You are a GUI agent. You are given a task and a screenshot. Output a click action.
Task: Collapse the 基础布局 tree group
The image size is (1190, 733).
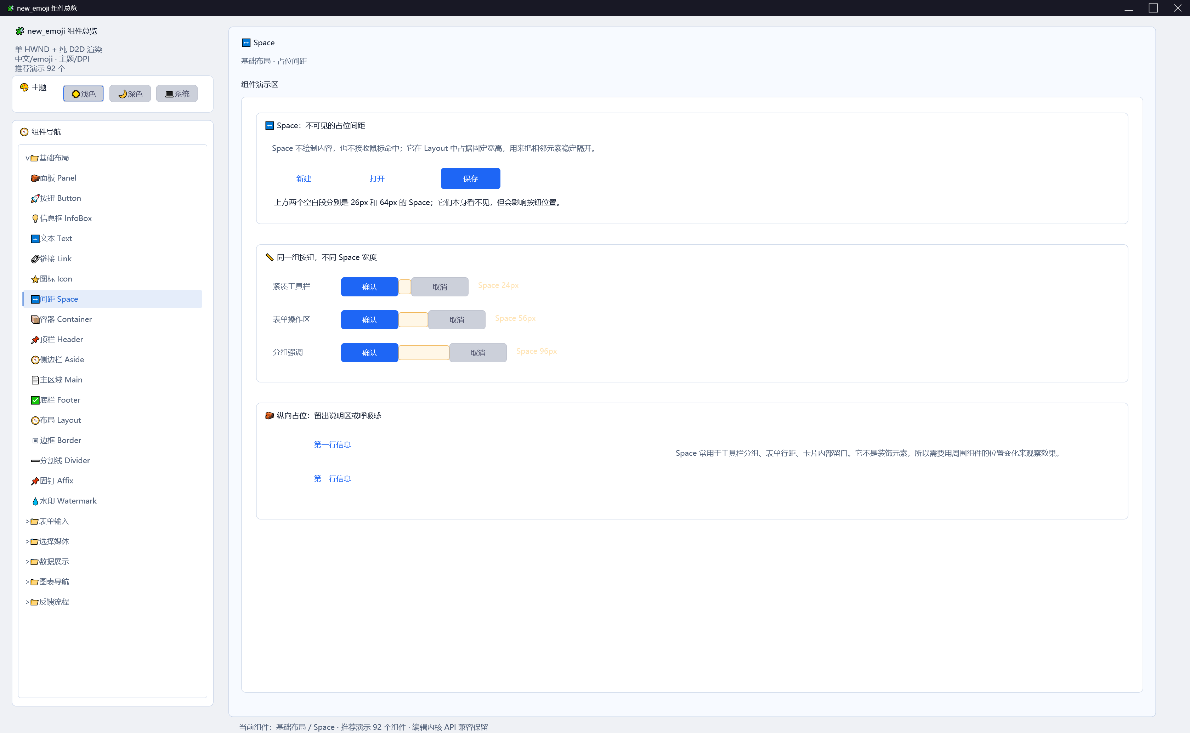click(28, 158)
